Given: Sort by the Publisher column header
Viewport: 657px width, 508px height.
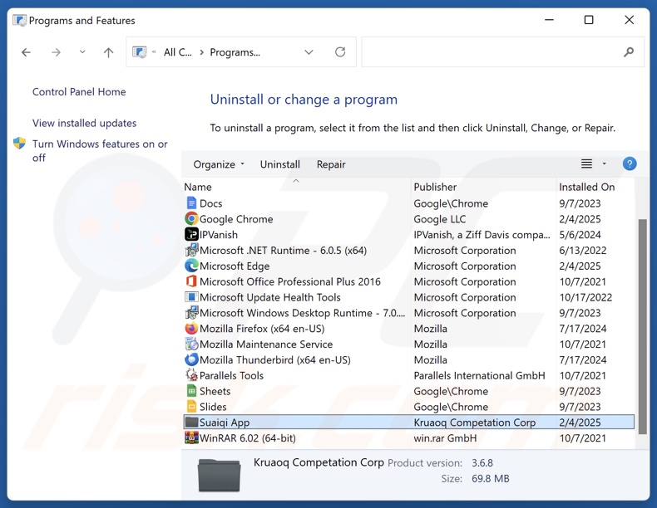Looking at the screenshot, I should pyautogui.click(x=484, y=187).
